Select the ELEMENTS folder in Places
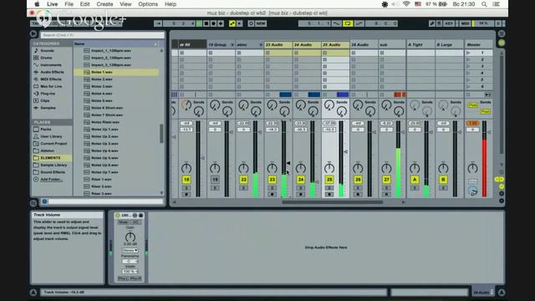Screen dimensions: 535x301 click(x=50, y=158)
